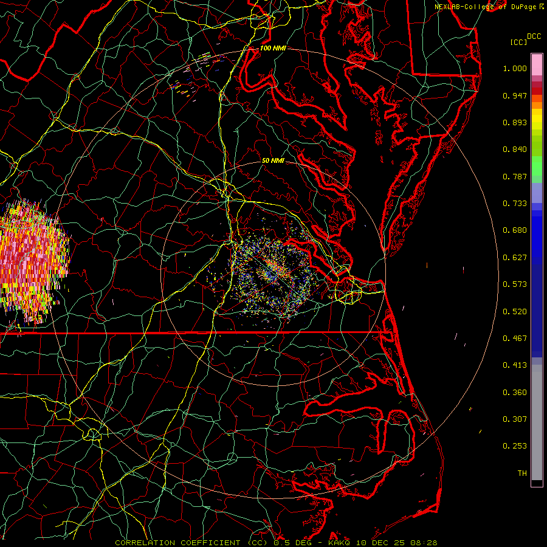Click the [CC] units label
Screen dimensions: 547x547
tap(518, 42)
